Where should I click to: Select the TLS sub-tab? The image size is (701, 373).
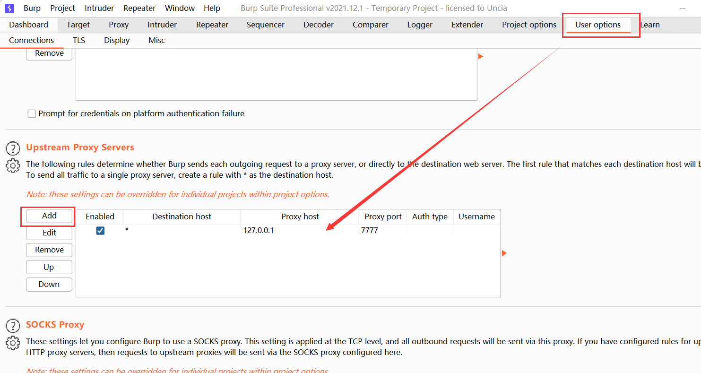pos(79,40)
